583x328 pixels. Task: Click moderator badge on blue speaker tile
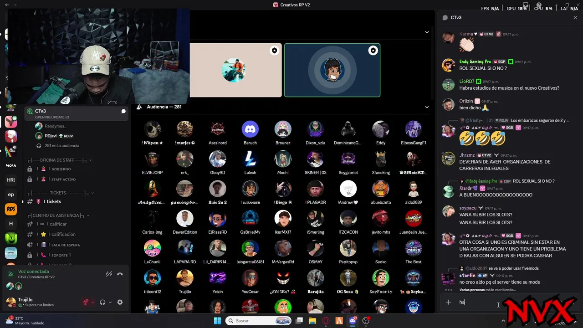373,51
